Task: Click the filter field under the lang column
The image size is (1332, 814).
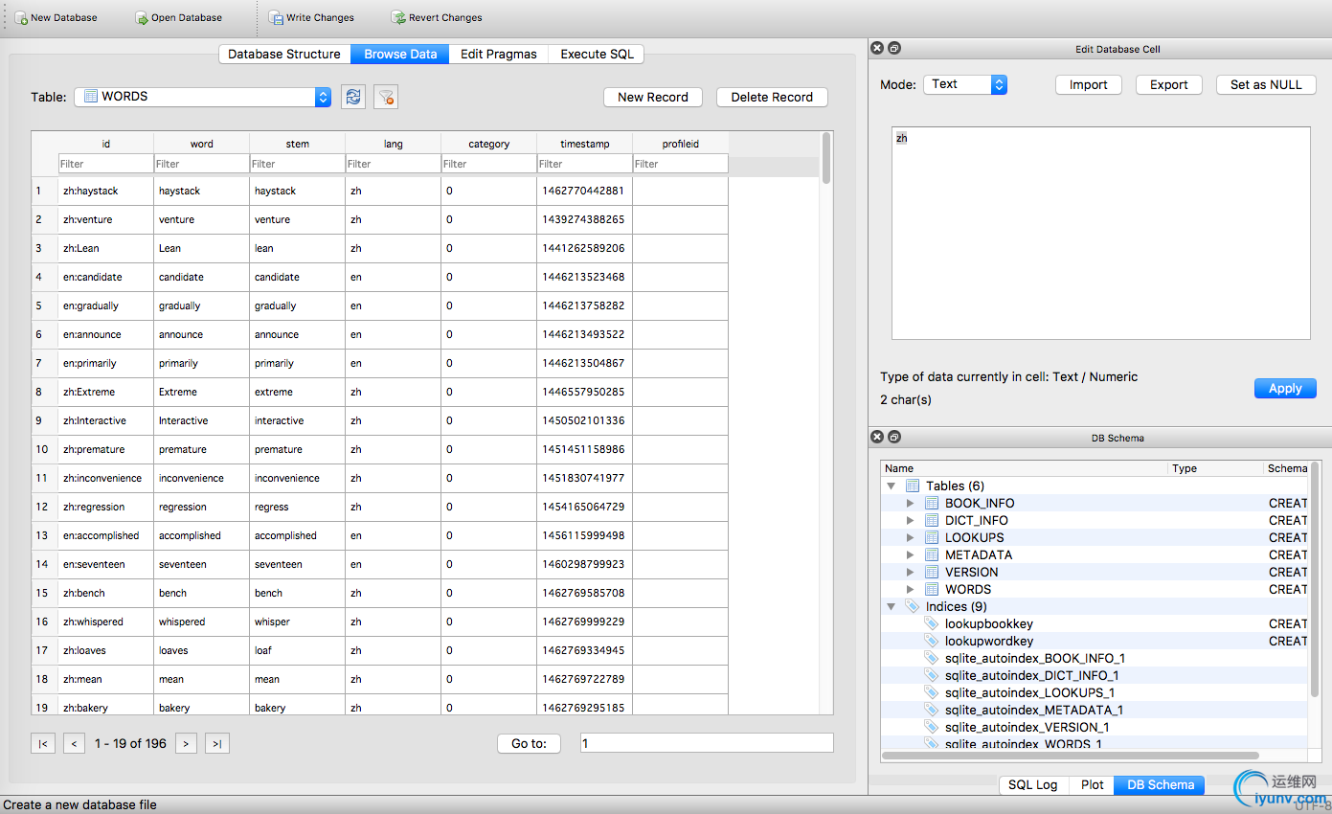Action: pos(393,164)
